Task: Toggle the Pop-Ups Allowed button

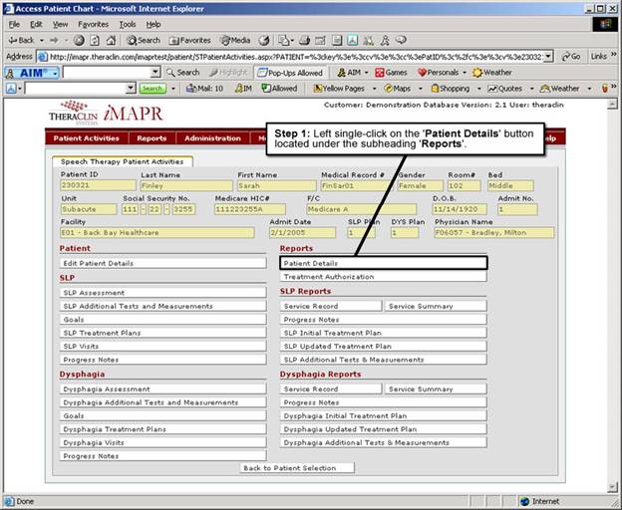Action: point(290,73)
